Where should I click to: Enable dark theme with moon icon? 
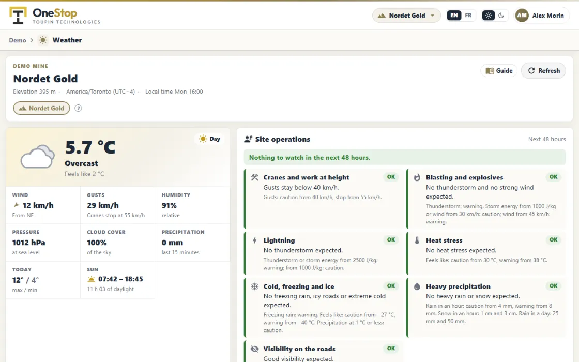pos(501,16)
